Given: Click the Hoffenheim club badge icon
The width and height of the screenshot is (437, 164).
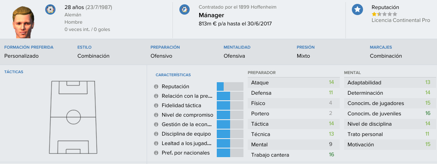Looking at the screenshot, I should 185,10.
